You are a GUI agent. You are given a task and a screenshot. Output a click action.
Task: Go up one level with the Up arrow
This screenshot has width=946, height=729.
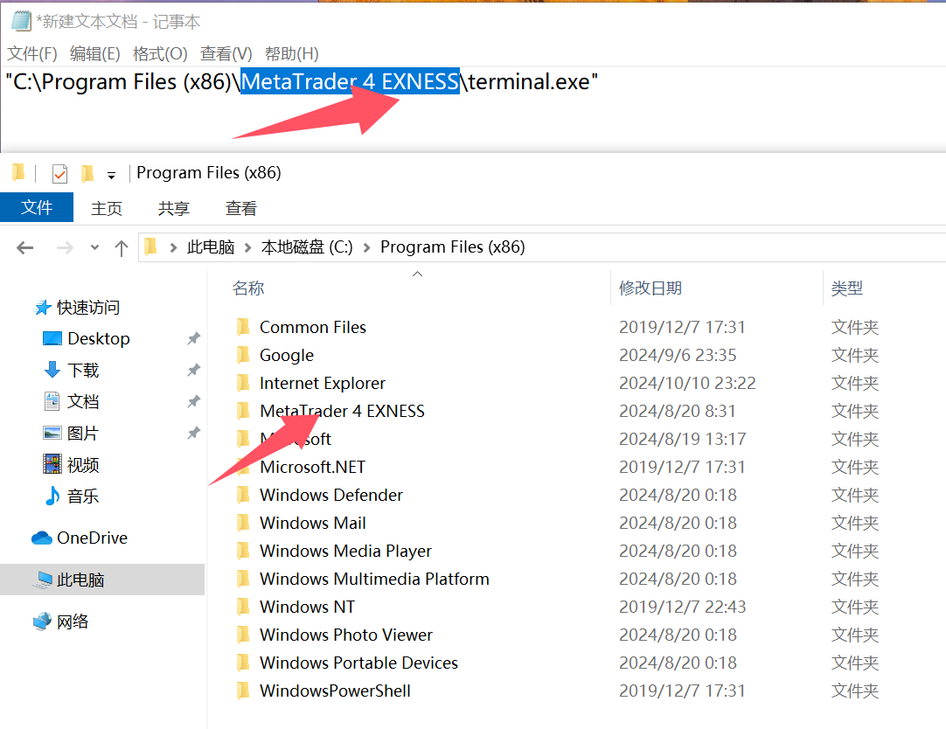pyautogui.click(x=122, y=248)
